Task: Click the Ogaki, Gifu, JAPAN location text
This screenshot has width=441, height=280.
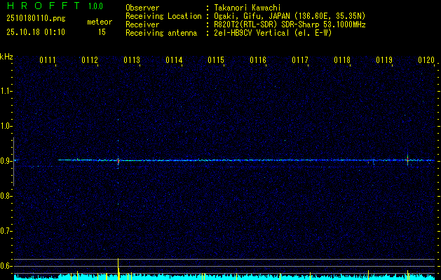Action: pos(290,16)
